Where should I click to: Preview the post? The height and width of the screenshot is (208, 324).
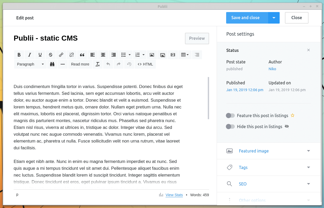[197, 38]
